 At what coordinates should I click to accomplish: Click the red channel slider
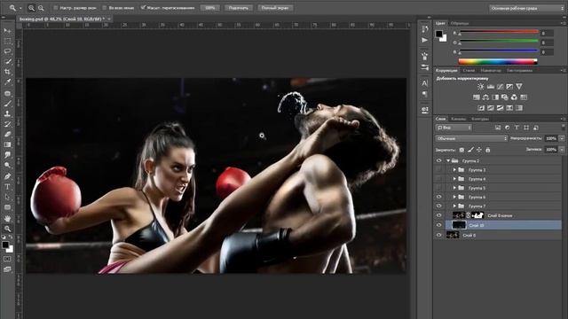(499, 32)
